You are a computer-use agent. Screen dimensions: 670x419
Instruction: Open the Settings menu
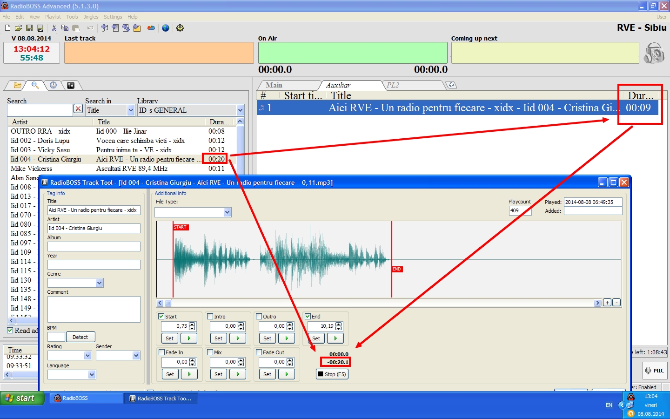[113, 17]
